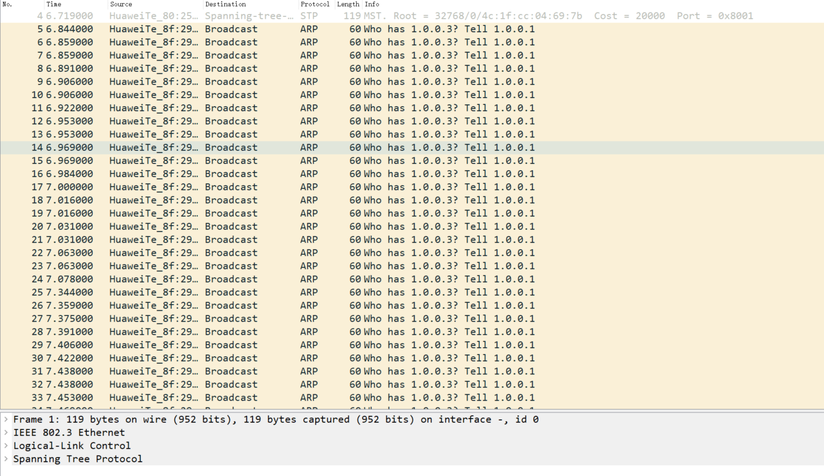Select highlighted packet number 14
The width and height of the screenshot is (824, 476).
coord(412,148)
